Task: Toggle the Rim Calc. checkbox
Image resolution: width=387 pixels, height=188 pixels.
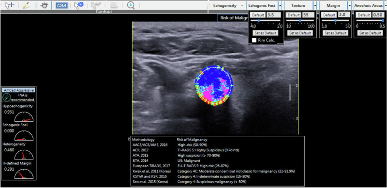Action: pos(254,40)
